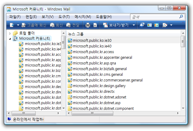Image resolution: width=193 pixels, height=131 pixels.
Task: Select microsoft.public.kr.access in the list
Action: (x=93, y=52)
